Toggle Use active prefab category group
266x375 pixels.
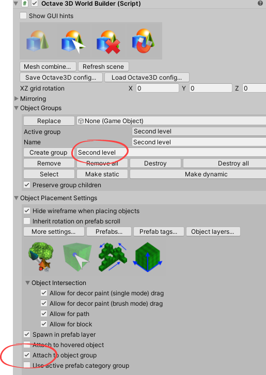coord(27,365)
